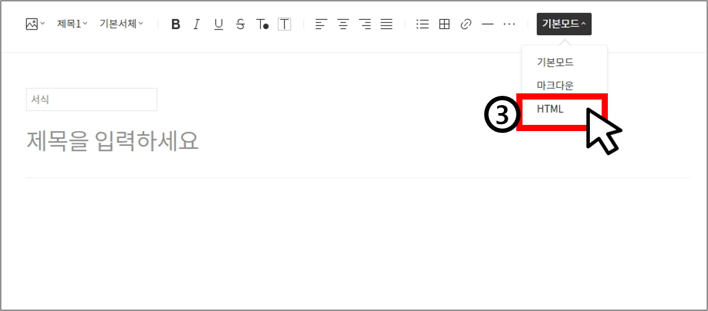The height and width of the screenshot is (311, 708).
Task: Insert a horizontal divider line
Action: [x=488, y=24]
